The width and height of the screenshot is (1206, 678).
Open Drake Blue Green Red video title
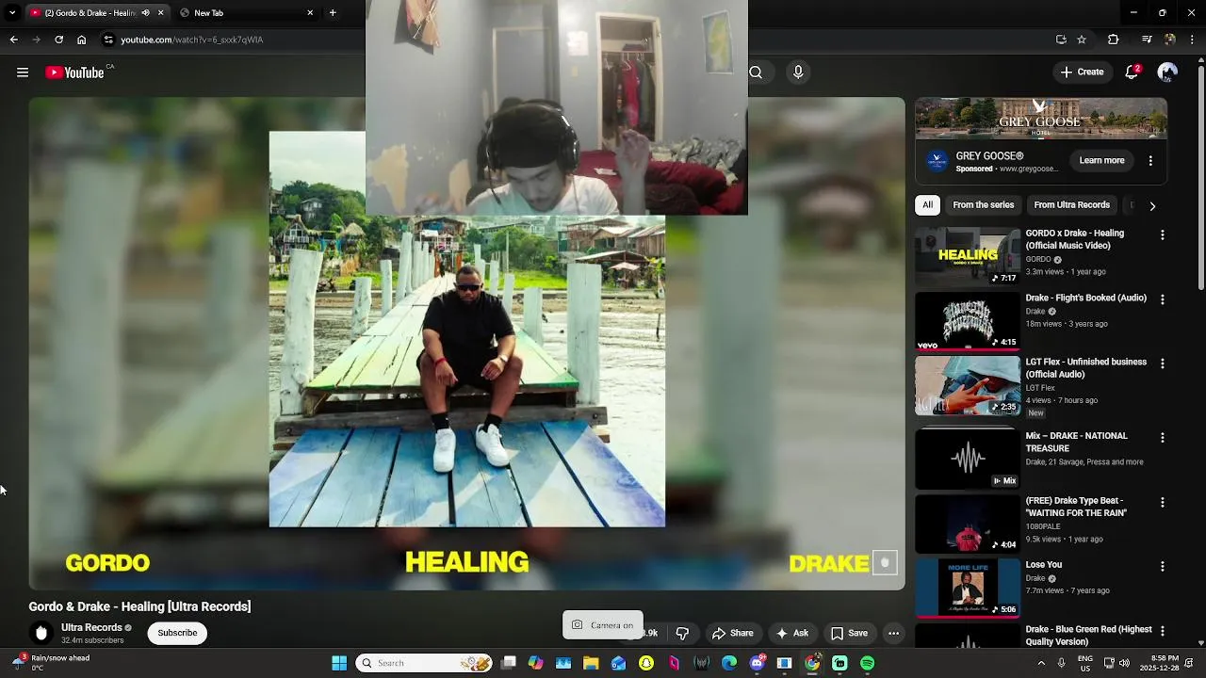[1088, 636]
